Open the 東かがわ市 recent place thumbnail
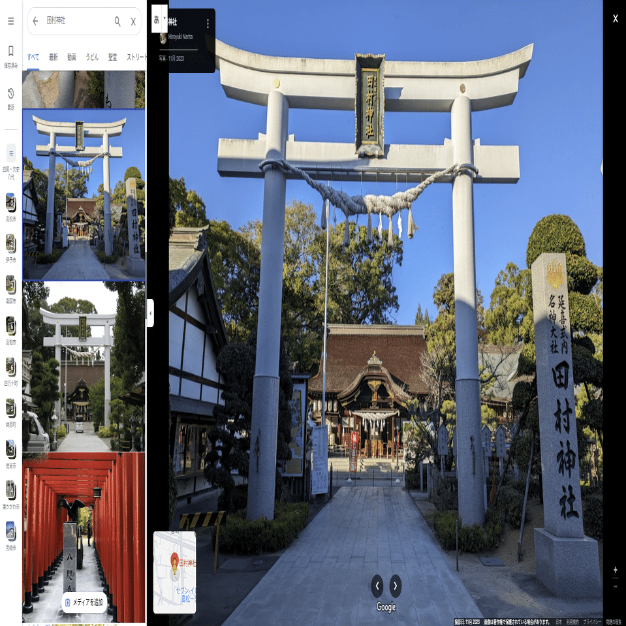 tap(11, 490)
